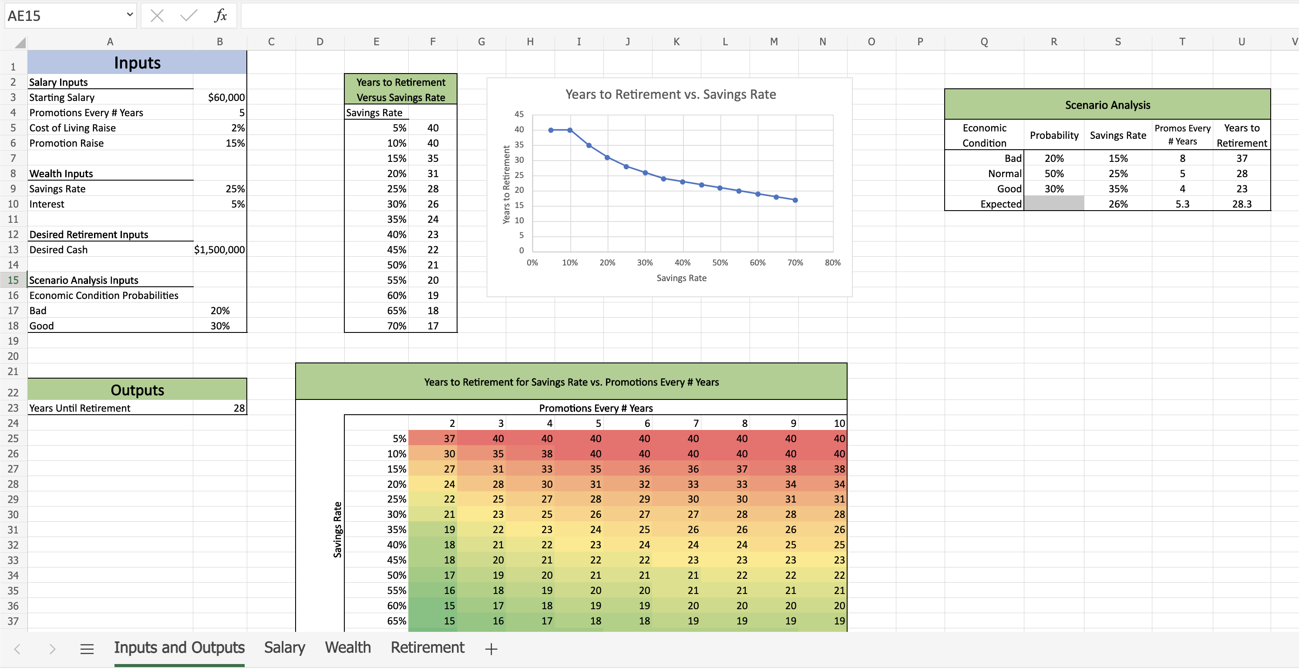Go to the Retirement sheet tab
1299x671 pixels.
pos(427,648)
